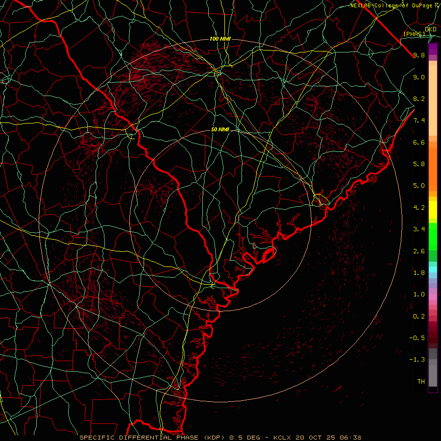The image size is (441, 441).
Task: Click the "50 NMI" range ring label
Action: 220,130
